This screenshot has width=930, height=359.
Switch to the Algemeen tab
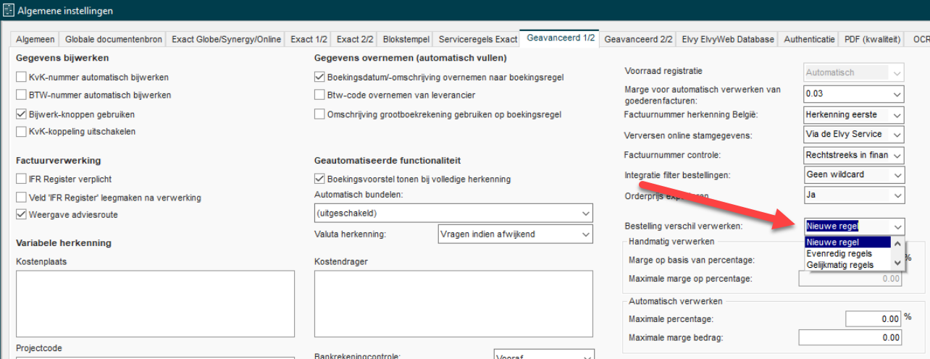click(35, 40)
